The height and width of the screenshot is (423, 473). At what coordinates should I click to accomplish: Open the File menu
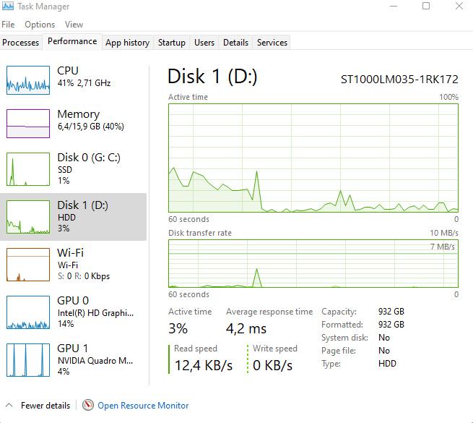pyautogui.click(x=8, y=25)
